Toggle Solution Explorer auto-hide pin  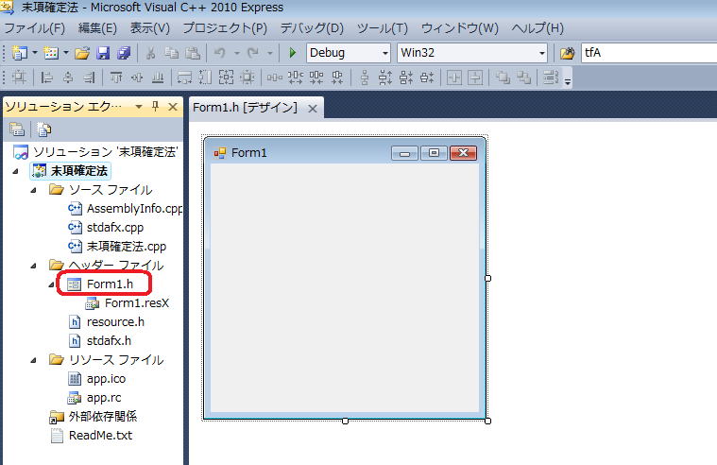(x=156, y=107)
